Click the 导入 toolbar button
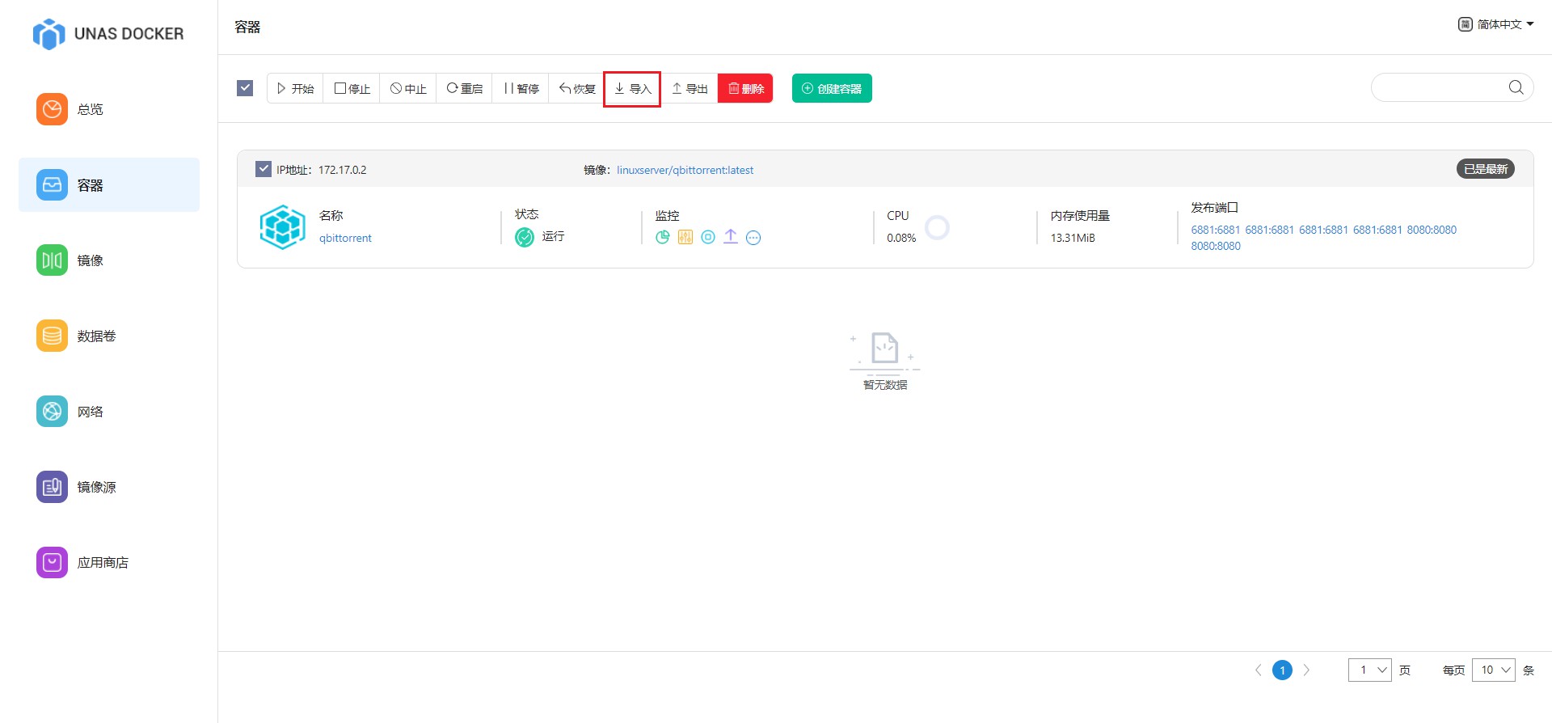1552x723 pixels. [632, 88]
